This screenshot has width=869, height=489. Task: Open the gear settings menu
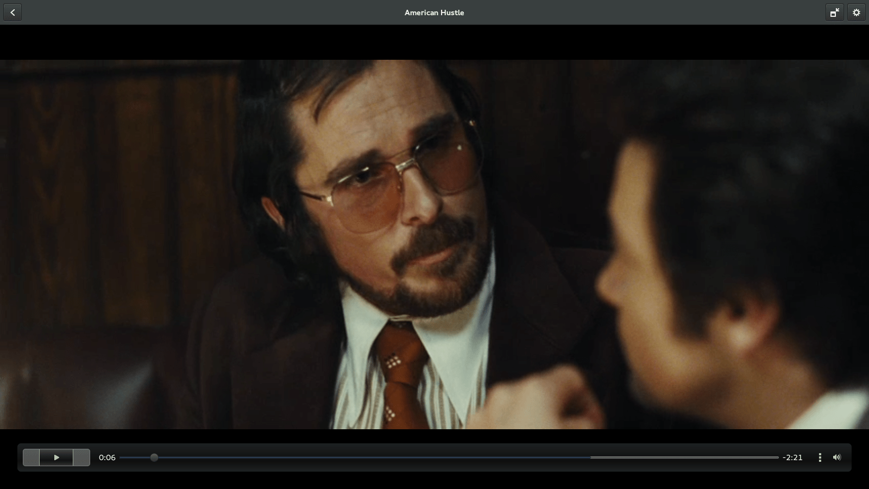pyautogui.click(x=857, y=12)
